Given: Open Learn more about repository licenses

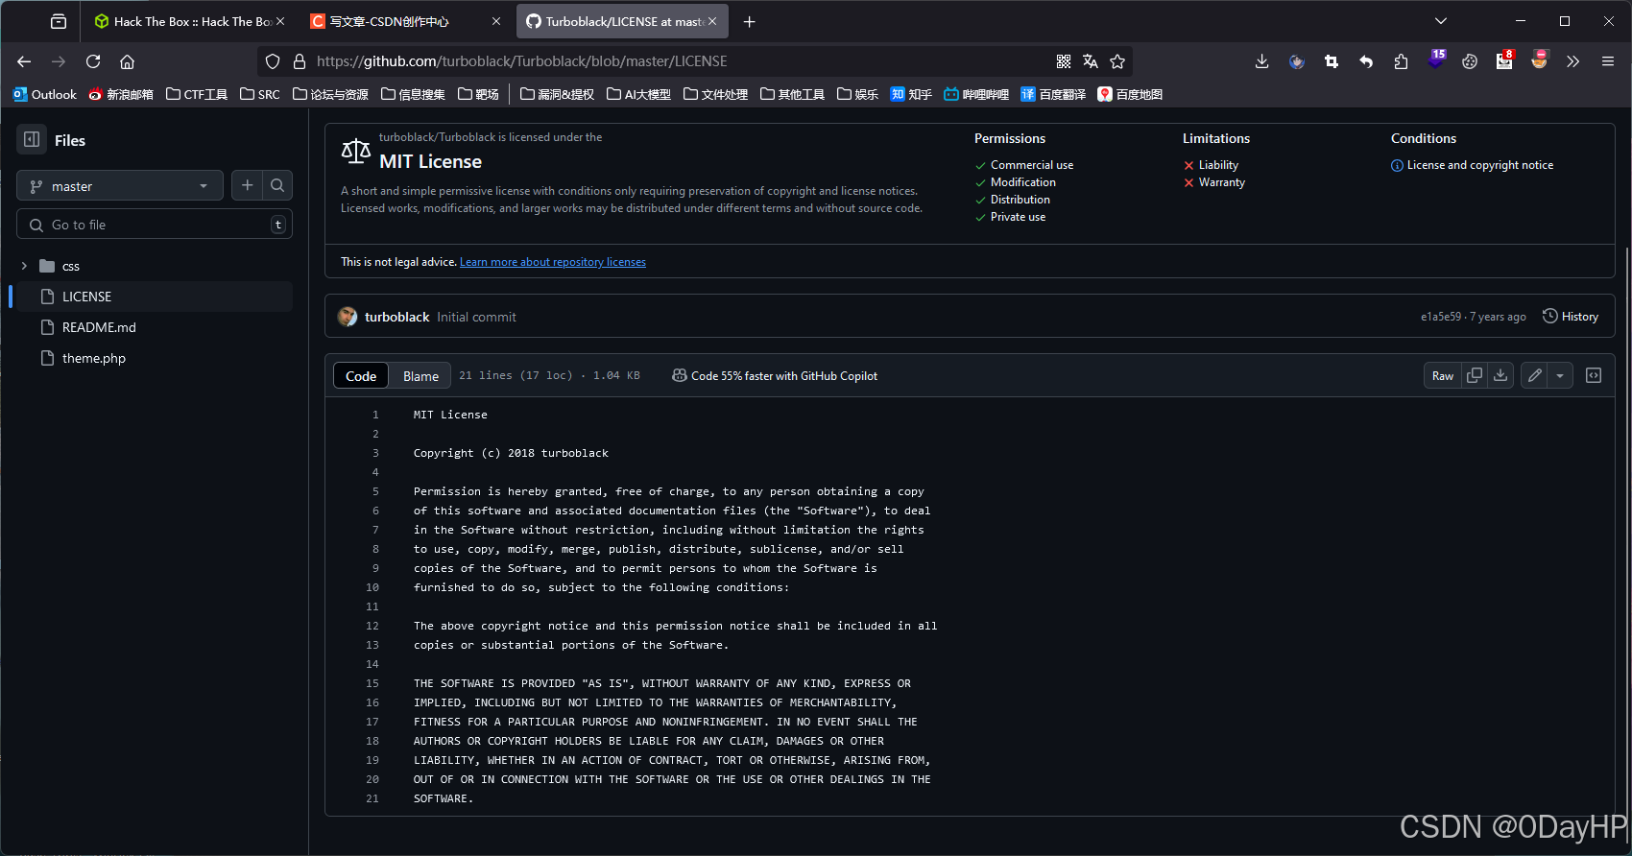Looking at the screenshot, I should pyautogui.click(x=553, y=262).
